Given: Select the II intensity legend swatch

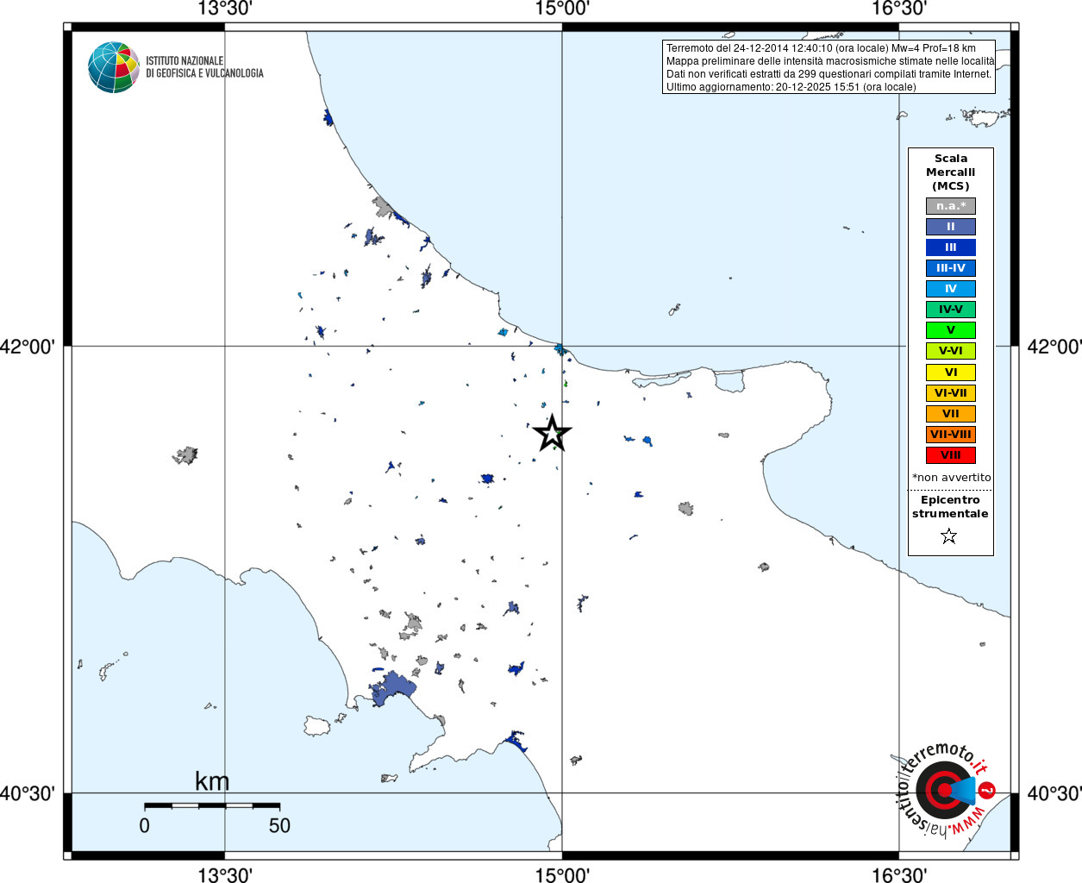Looking at the screenshot, I should (x=950, y=227).
